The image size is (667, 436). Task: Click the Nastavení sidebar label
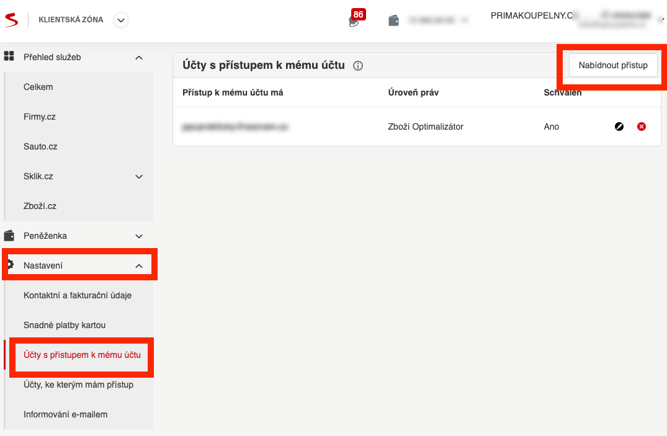point(43,265)
